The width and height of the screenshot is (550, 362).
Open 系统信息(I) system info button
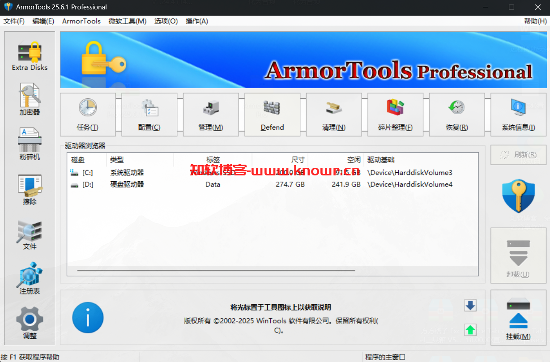point(518,115)
